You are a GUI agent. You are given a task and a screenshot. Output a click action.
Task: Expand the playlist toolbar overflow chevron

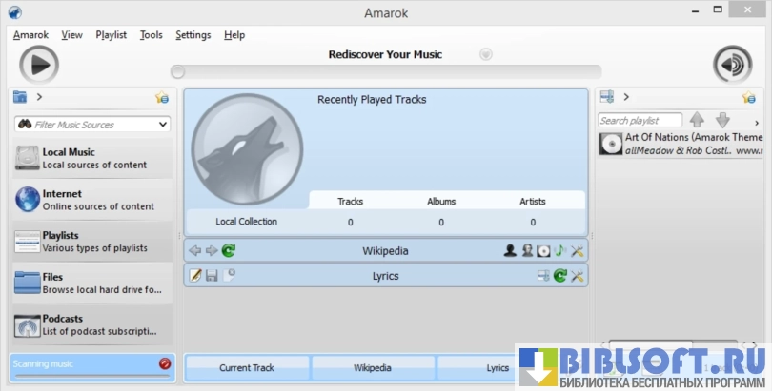click(757, 123)
